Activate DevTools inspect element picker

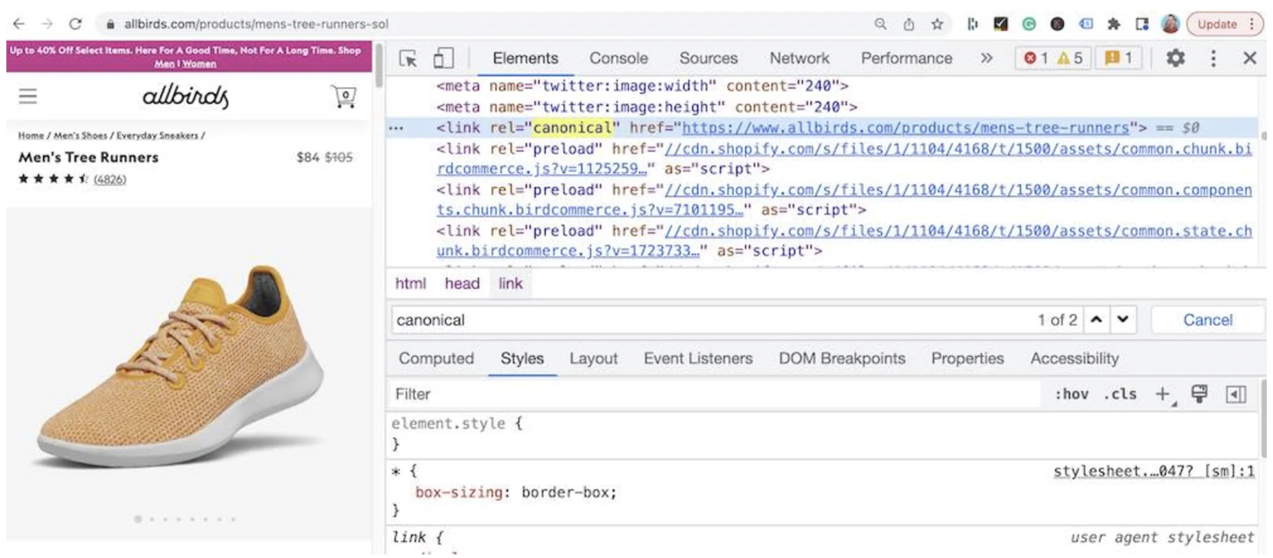click(408, 58)
